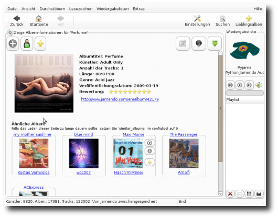The width and height of the screenshot is (278, 218).
Task: Go back with the Zurück arrow
Action: (x=17, y=20)
